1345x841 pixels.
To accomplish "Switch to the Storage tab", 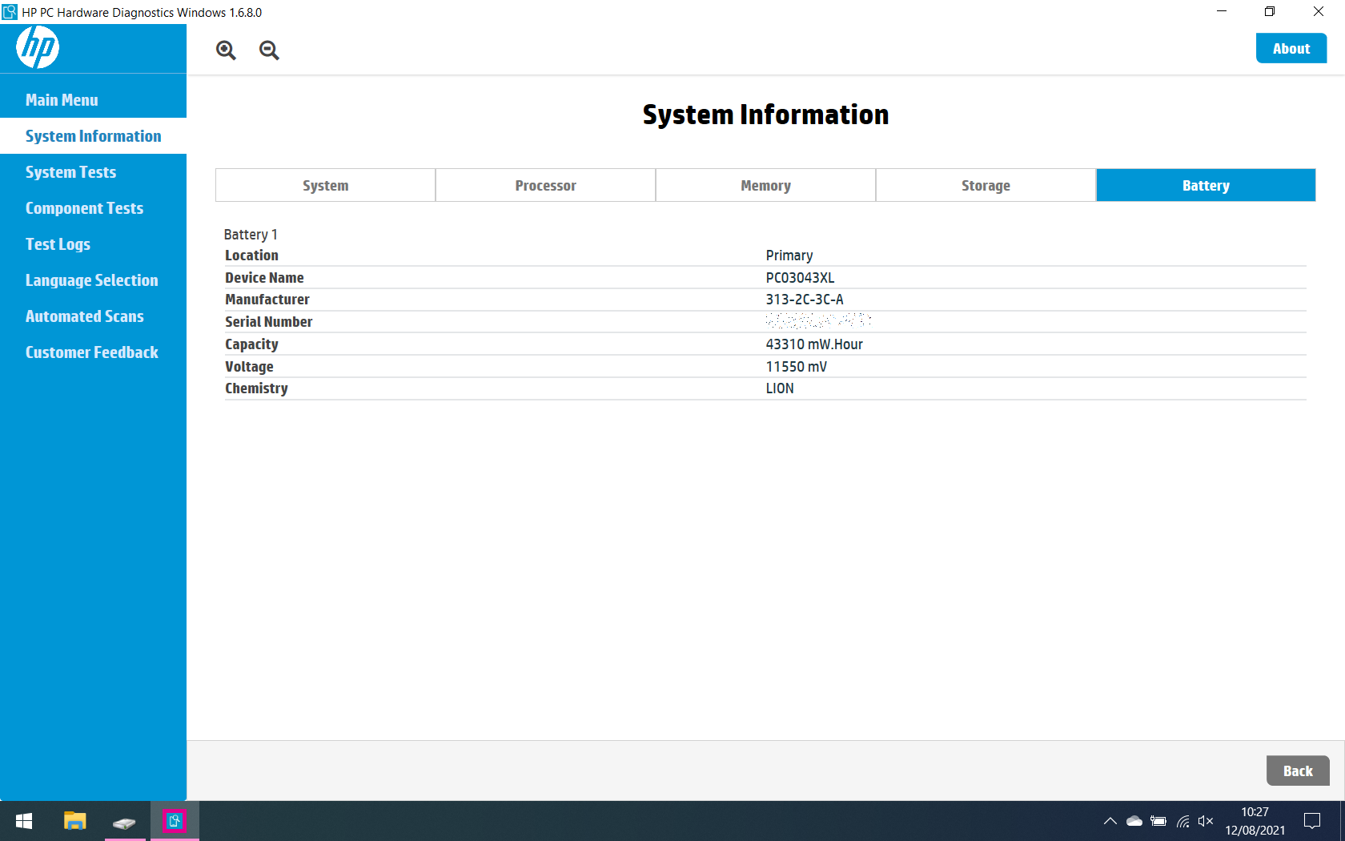I will pos(986,185).
